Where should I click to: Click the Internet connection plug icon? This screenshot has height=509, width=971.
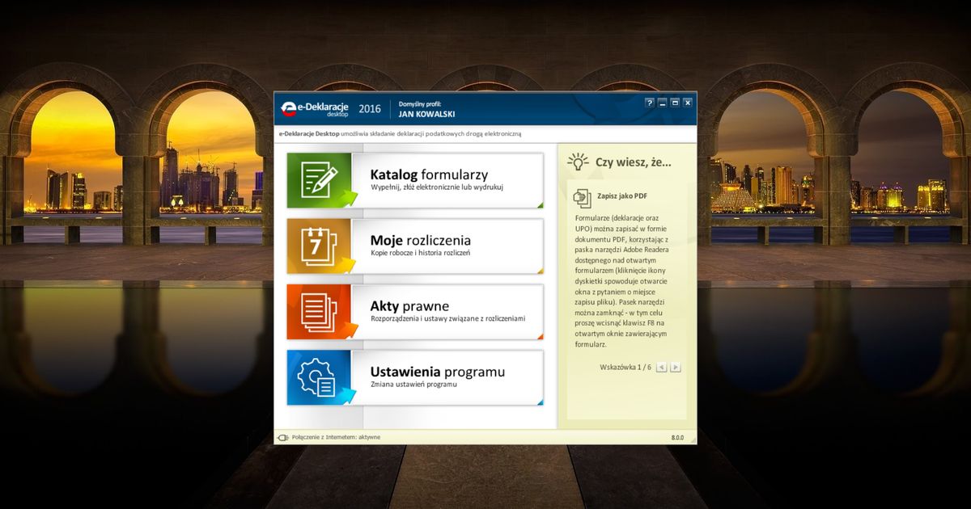pos(283,437)
